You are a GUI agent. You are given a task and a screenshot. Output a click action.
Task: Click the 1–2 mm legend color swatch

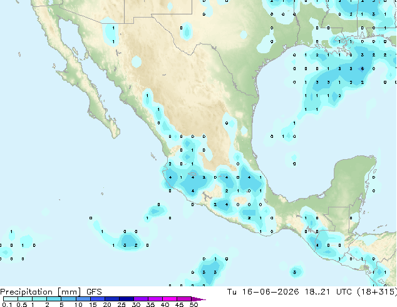(x=39, y=299)
